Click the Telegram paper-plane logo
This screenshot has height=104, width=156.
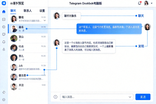click(x=4, y=3)
